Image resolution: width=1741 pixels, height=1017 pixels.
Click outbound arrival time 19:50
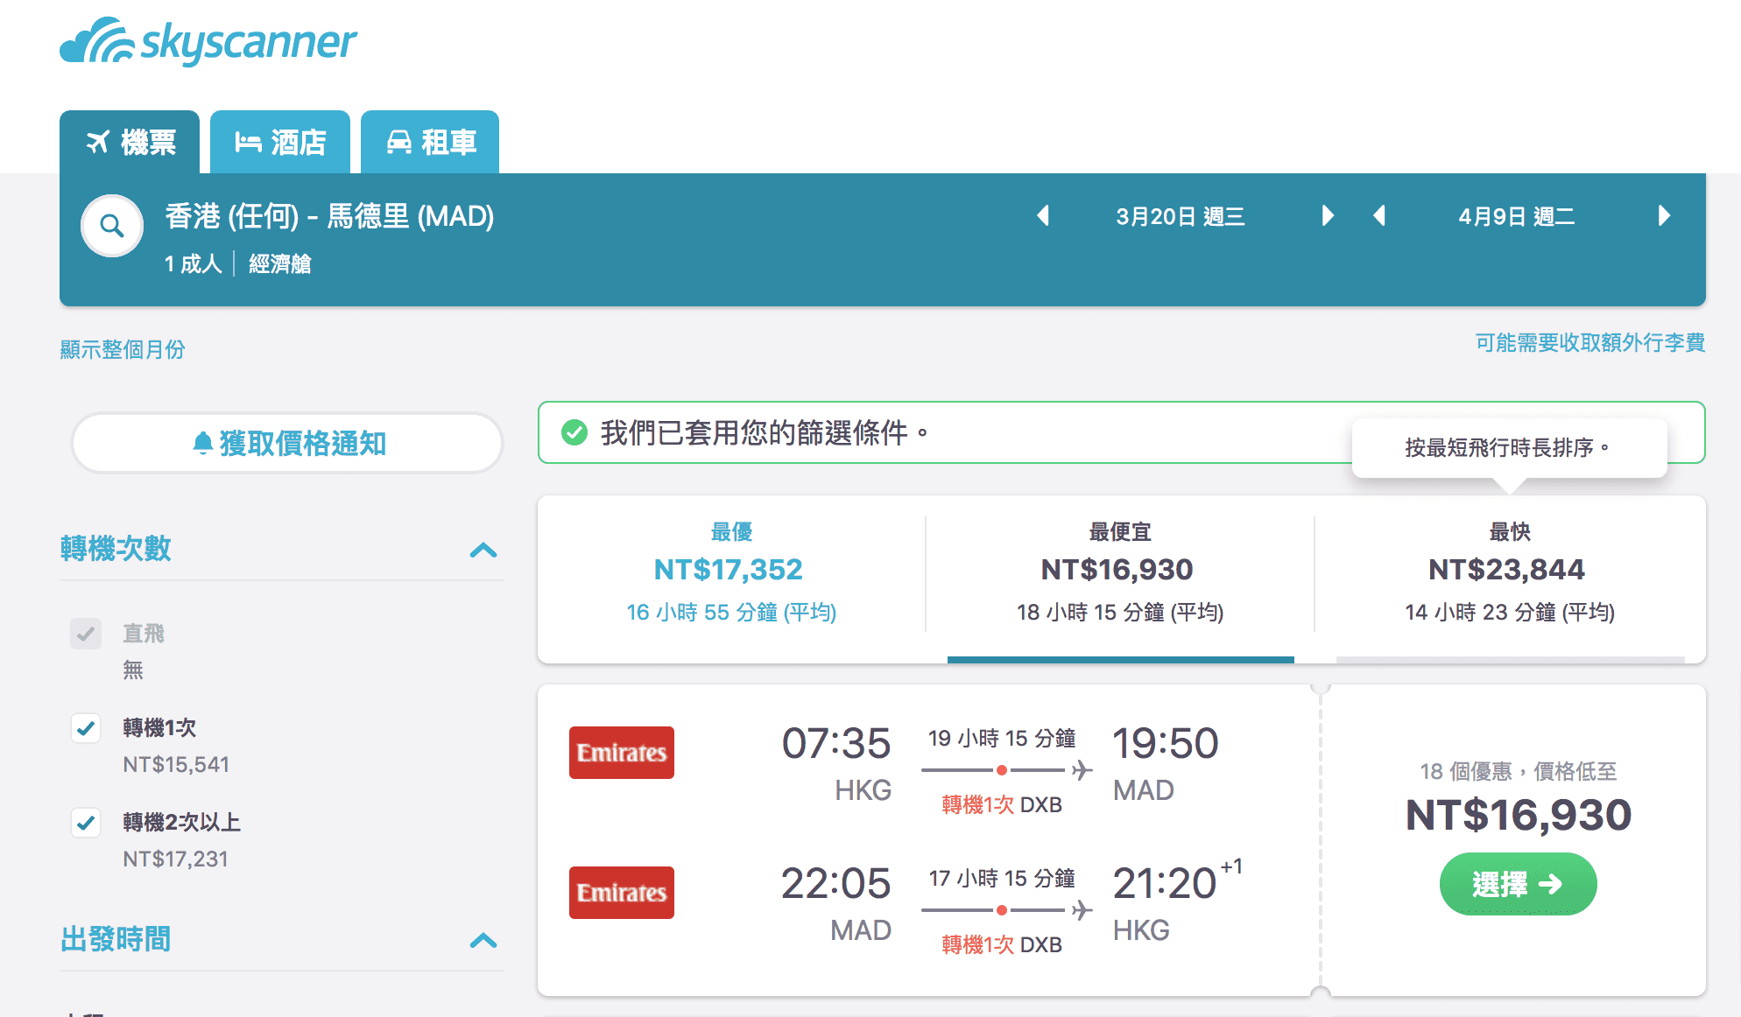(1166, 743)
